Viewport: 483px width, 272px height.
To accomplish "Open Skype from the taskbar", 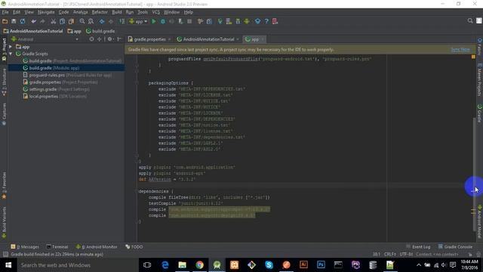I will click(x=269, y=265).
